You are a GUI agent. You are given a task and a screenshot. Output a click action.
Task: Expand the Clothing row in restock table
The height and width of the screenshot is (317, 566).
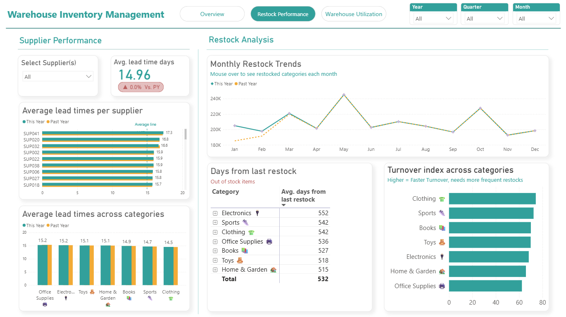(x=215, y=232)
